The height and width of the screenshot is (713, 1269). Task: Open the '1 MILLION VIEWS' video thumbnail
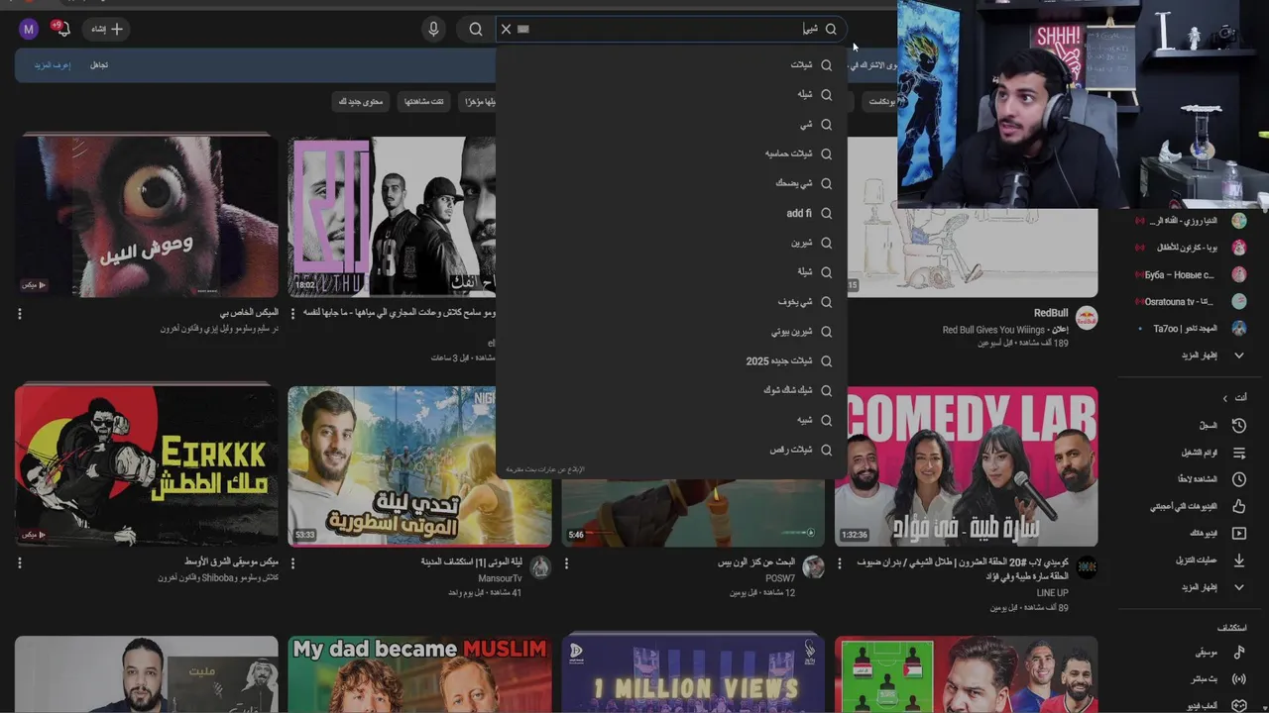click(x=693, y=674)
